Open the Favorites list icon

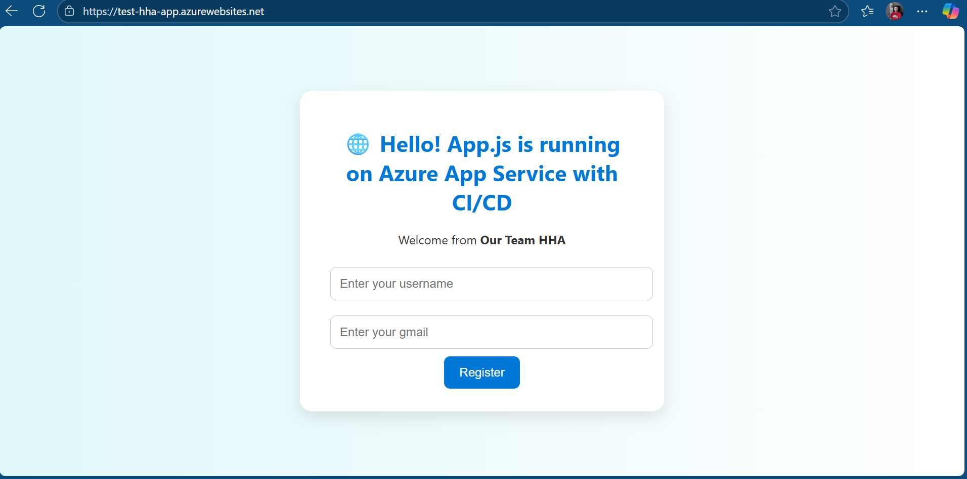coord(868,11)
